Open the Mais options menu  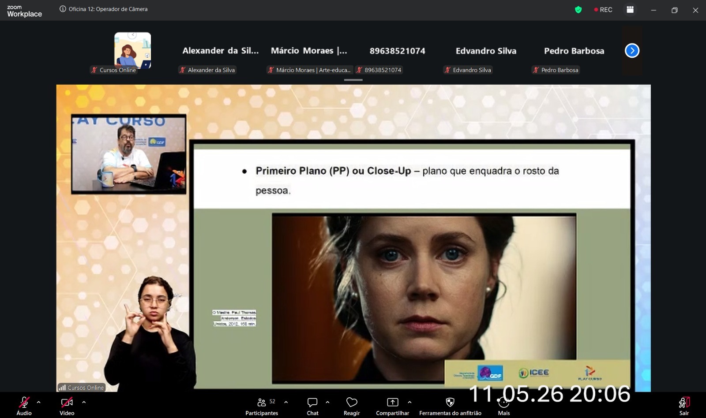coord(504,405)
